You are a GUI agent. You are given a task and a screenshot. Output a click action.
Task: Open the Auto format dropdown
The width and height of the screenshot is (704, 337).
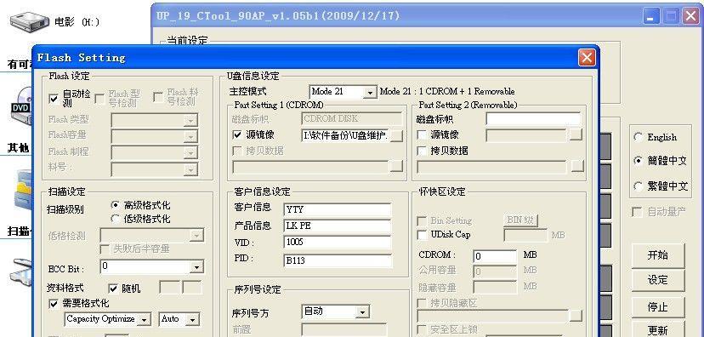click(x=192, y=319)
